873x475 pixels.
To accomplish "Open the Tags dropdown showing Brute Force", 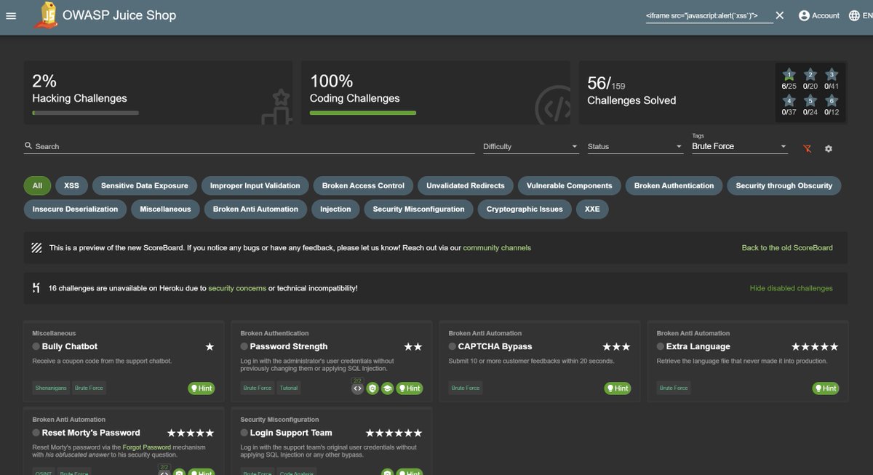I will (740, 146).
